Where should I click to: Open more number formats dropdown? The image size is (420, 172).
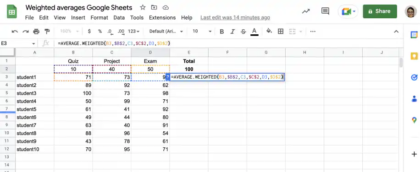coord(134,31)
